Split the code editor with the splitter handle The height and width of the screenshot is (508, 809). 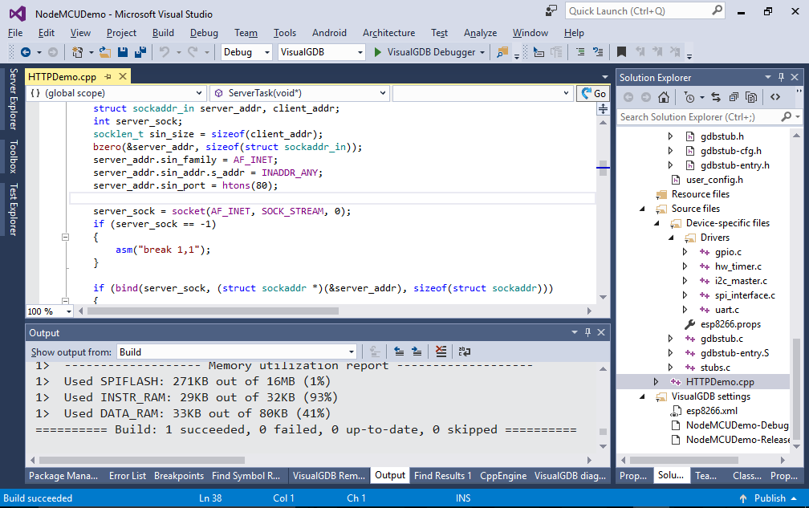pyautogui.click(x=603, y=109)
